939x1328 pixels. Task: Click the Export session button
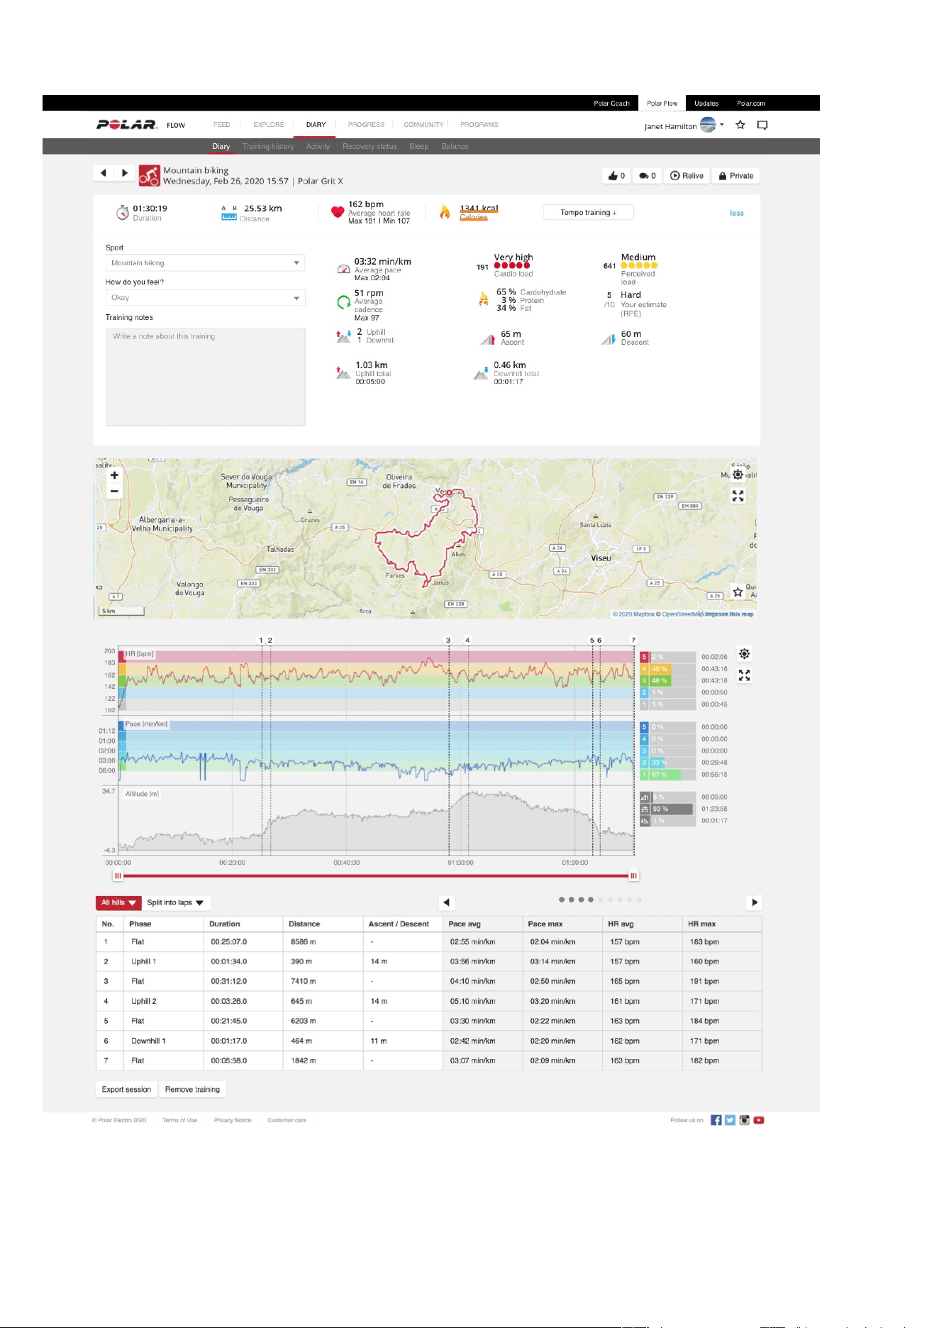pos(126,1090)
